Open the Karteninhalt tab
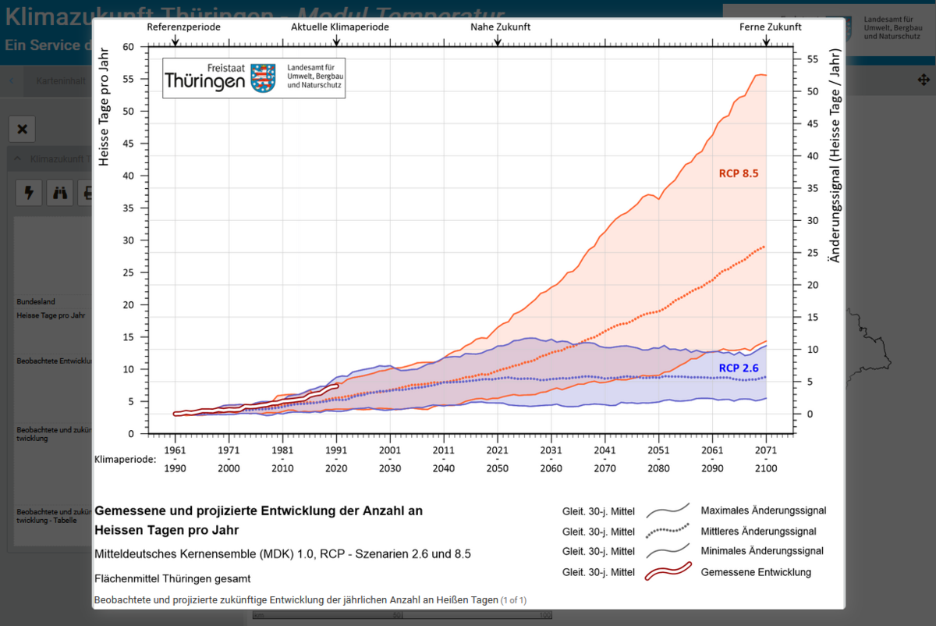The width and height of the screenshot is (936, 626). point(61,80)
